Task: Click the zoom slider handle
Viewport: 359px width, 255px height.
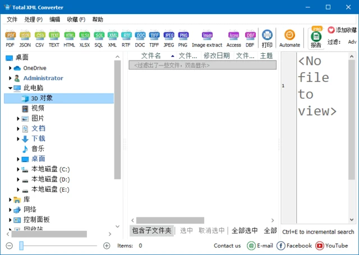Action: point(21,245)
